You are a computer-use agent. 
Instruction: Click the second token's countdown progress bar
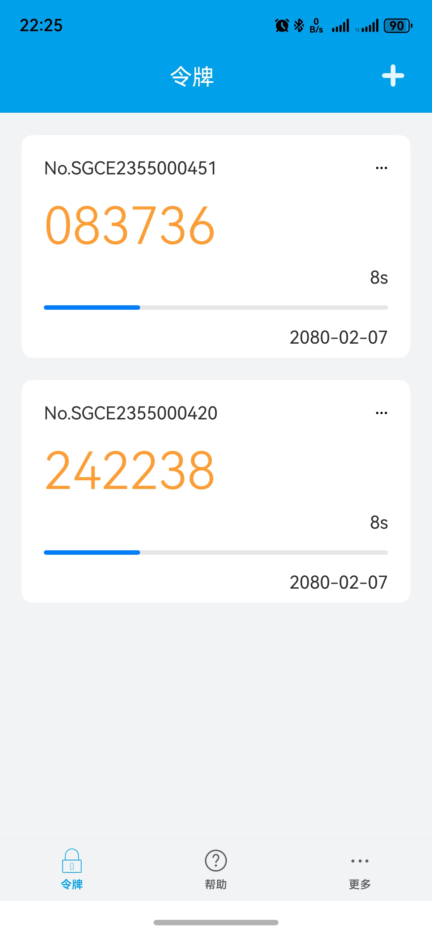pos(216,552)
